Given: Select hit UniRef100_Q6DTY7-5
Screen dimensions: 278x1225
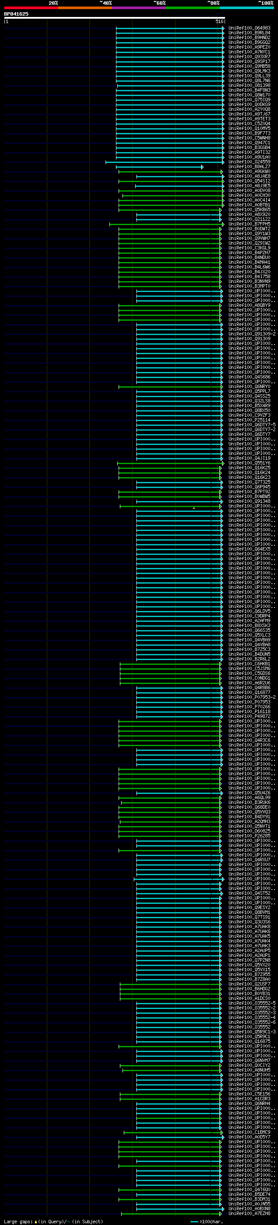Looking at the screenshot, I should (x=252, y=425).
